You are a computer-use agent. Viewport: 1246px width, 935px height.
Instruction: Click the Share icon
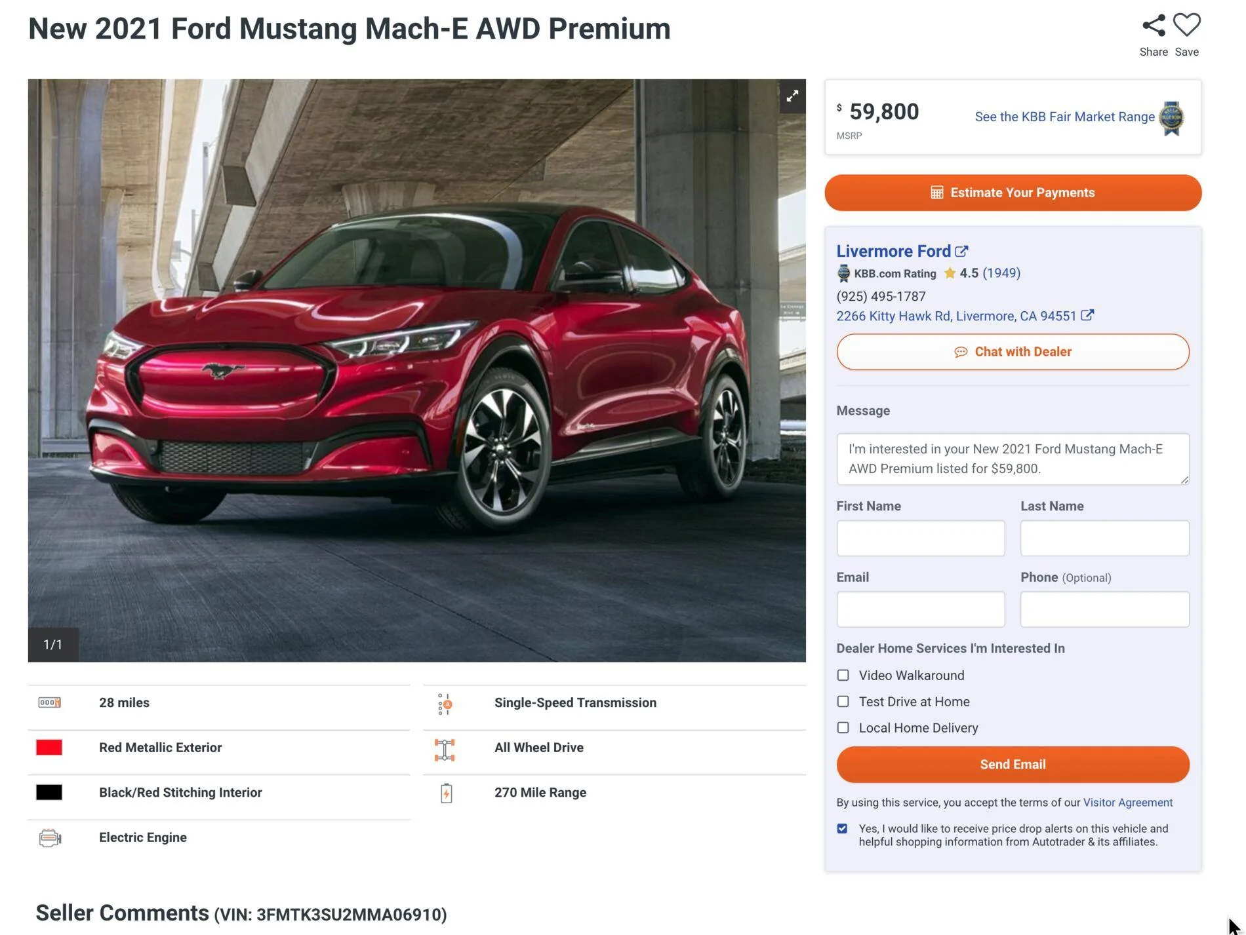1154,26
